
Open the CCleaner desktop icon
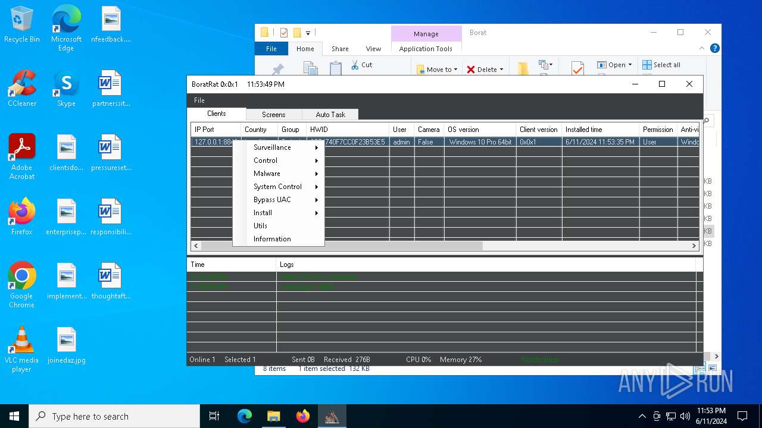[22, 89]
